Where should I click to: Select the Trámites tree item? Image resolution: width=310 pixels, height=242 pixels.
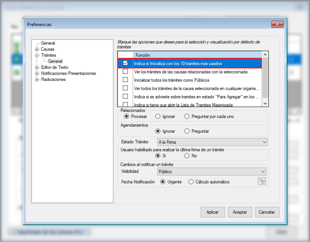pos(48,55)
